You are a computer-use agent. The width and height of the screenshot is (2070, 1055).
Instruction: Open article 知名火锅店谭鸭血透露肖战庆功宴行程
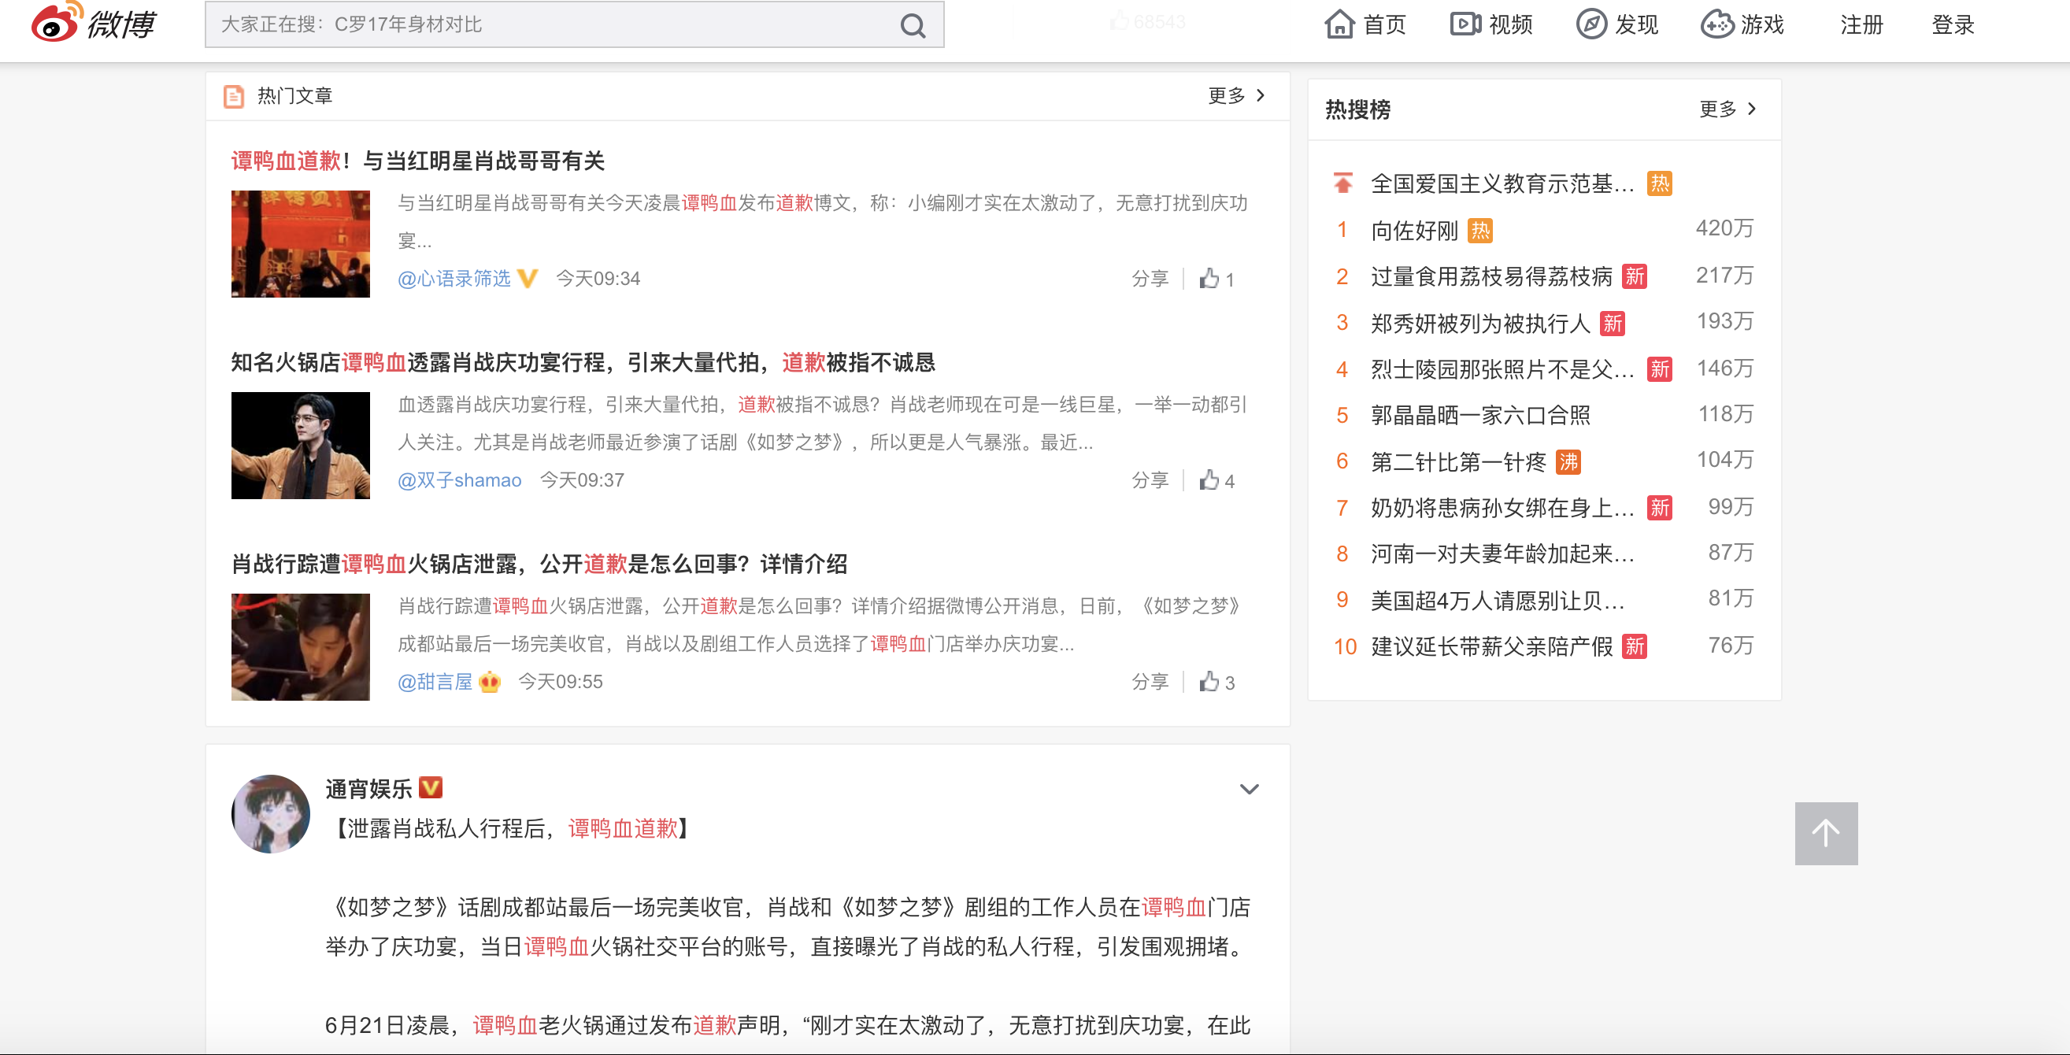583,362
